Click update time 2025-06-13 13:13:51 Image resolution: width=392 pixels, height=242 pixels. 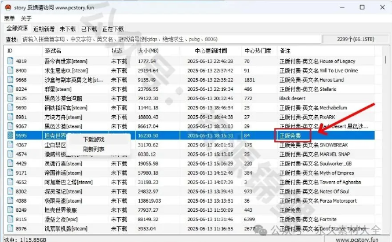coord(210,201)
